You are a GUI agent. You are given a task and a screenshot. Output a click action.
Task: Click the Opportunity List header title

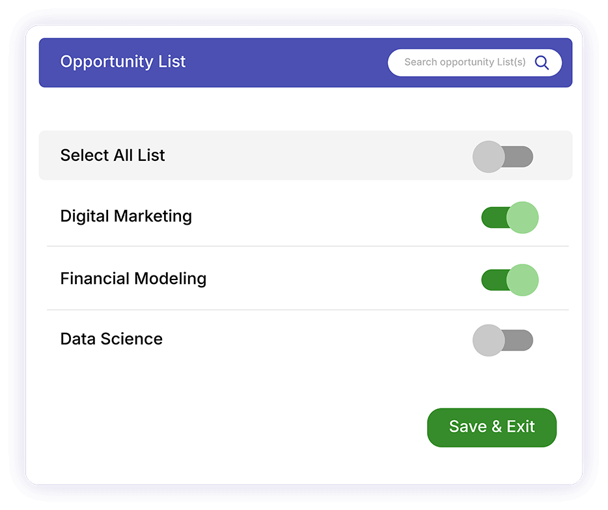(122, 61)
